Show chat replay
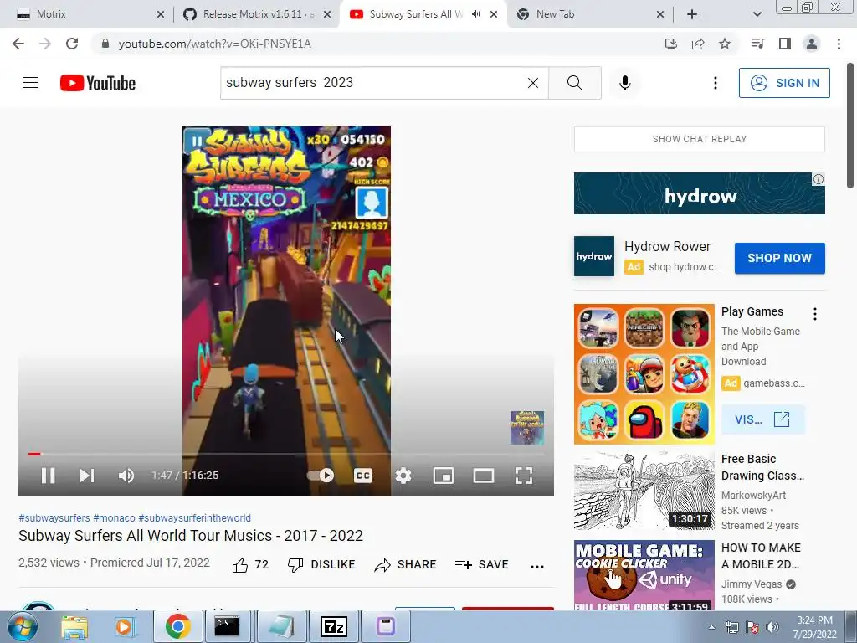This screenshot has width=857, height=643. tap(699, 140)
